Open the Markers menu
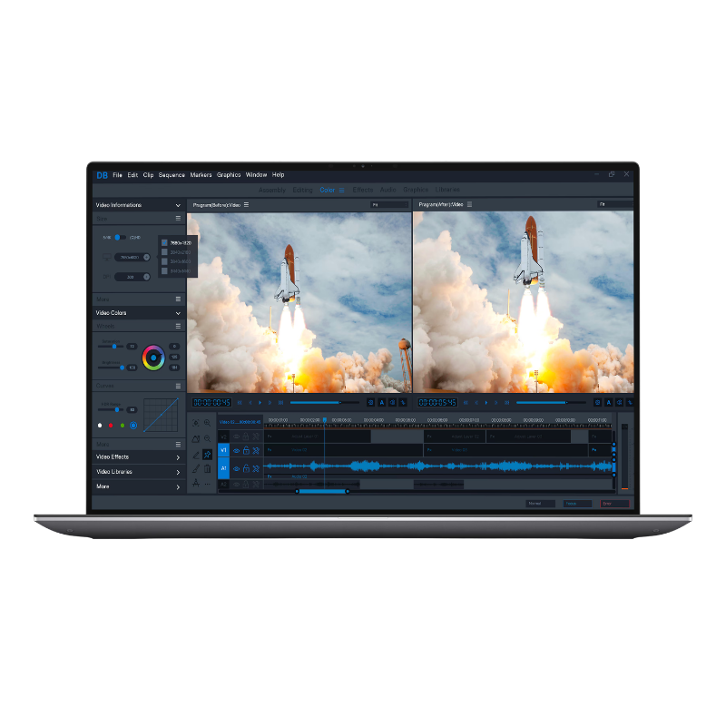This screenshot has width=726, height=726. (x=201, y=175)
